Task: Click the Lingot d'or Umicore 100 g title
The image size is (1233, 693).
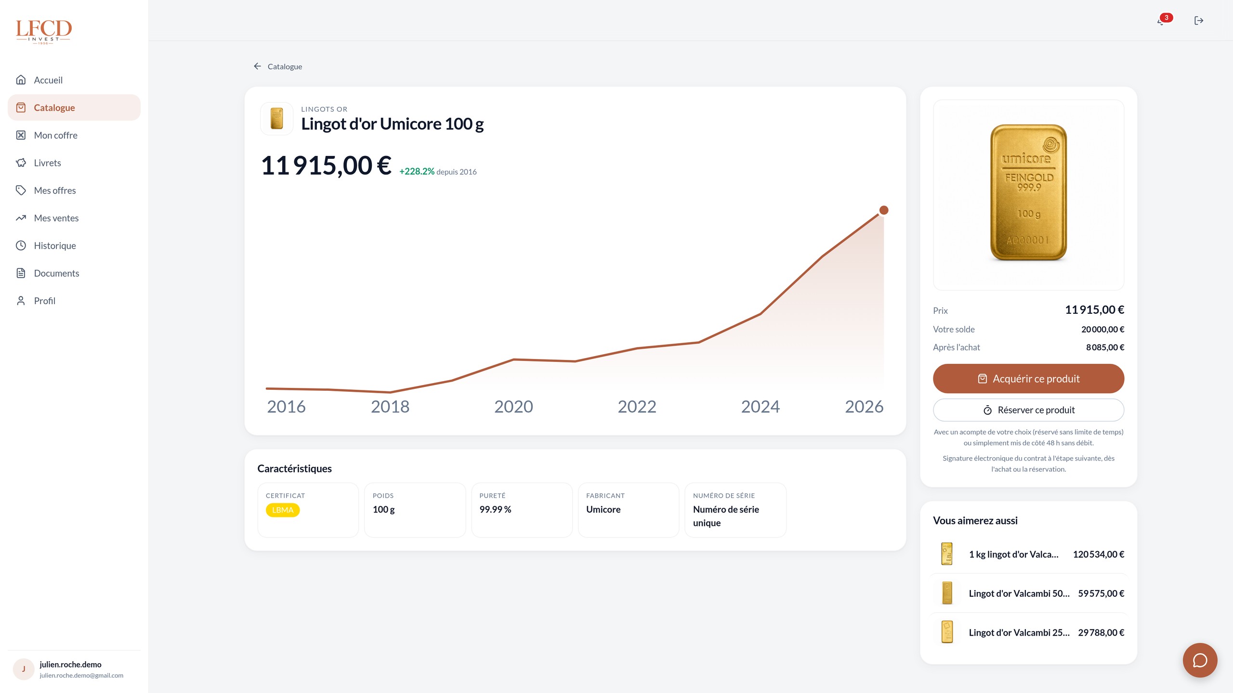Action: point(392,124)
